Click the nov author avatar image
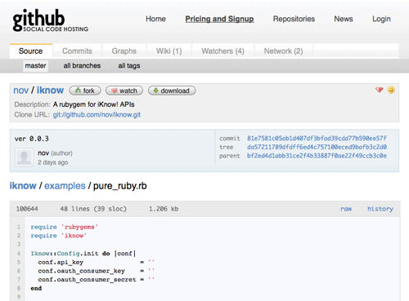The width and height of the screenshot is (409, 301). click(24, 157)
